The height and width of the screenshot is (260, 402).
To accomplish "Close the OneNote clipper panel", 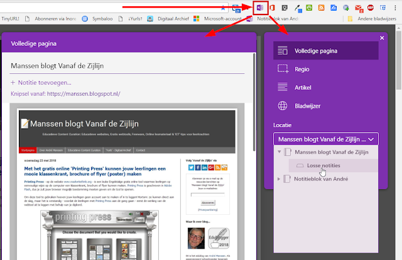I will click(382, 38).
